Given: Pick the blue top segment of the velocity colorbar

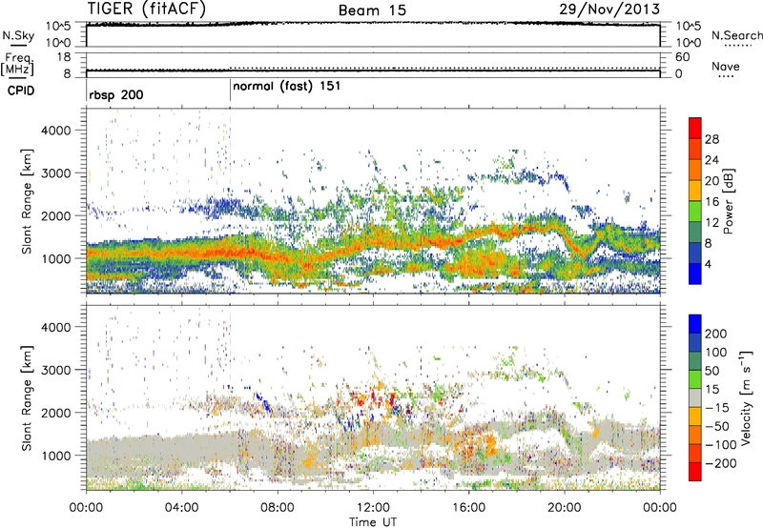Looking at the screenshot, I should click(695, 324).
